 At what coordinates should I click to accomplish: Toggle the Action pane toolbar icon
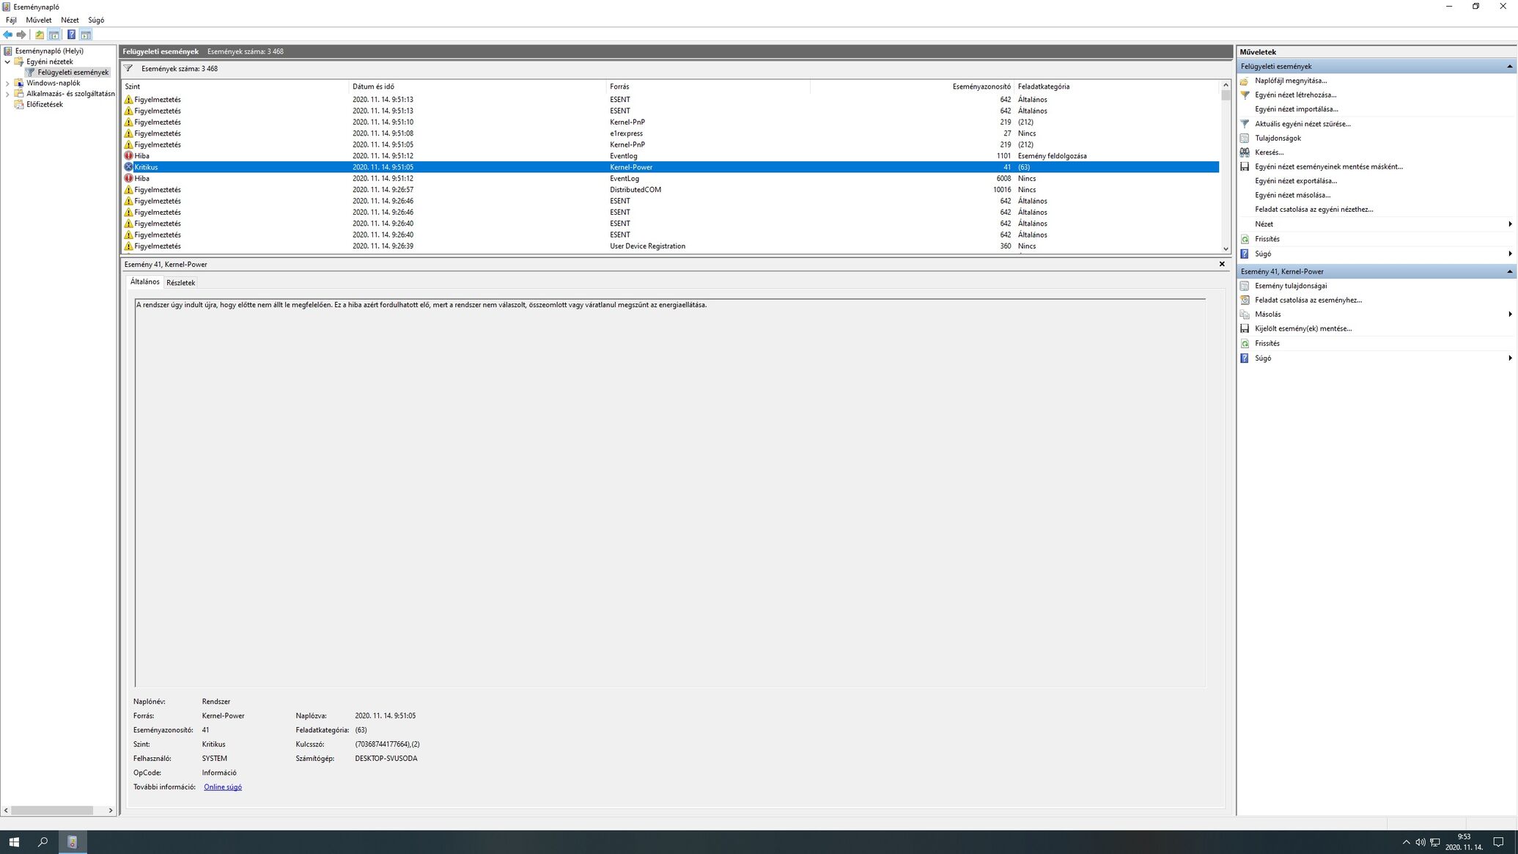[86, 34]
